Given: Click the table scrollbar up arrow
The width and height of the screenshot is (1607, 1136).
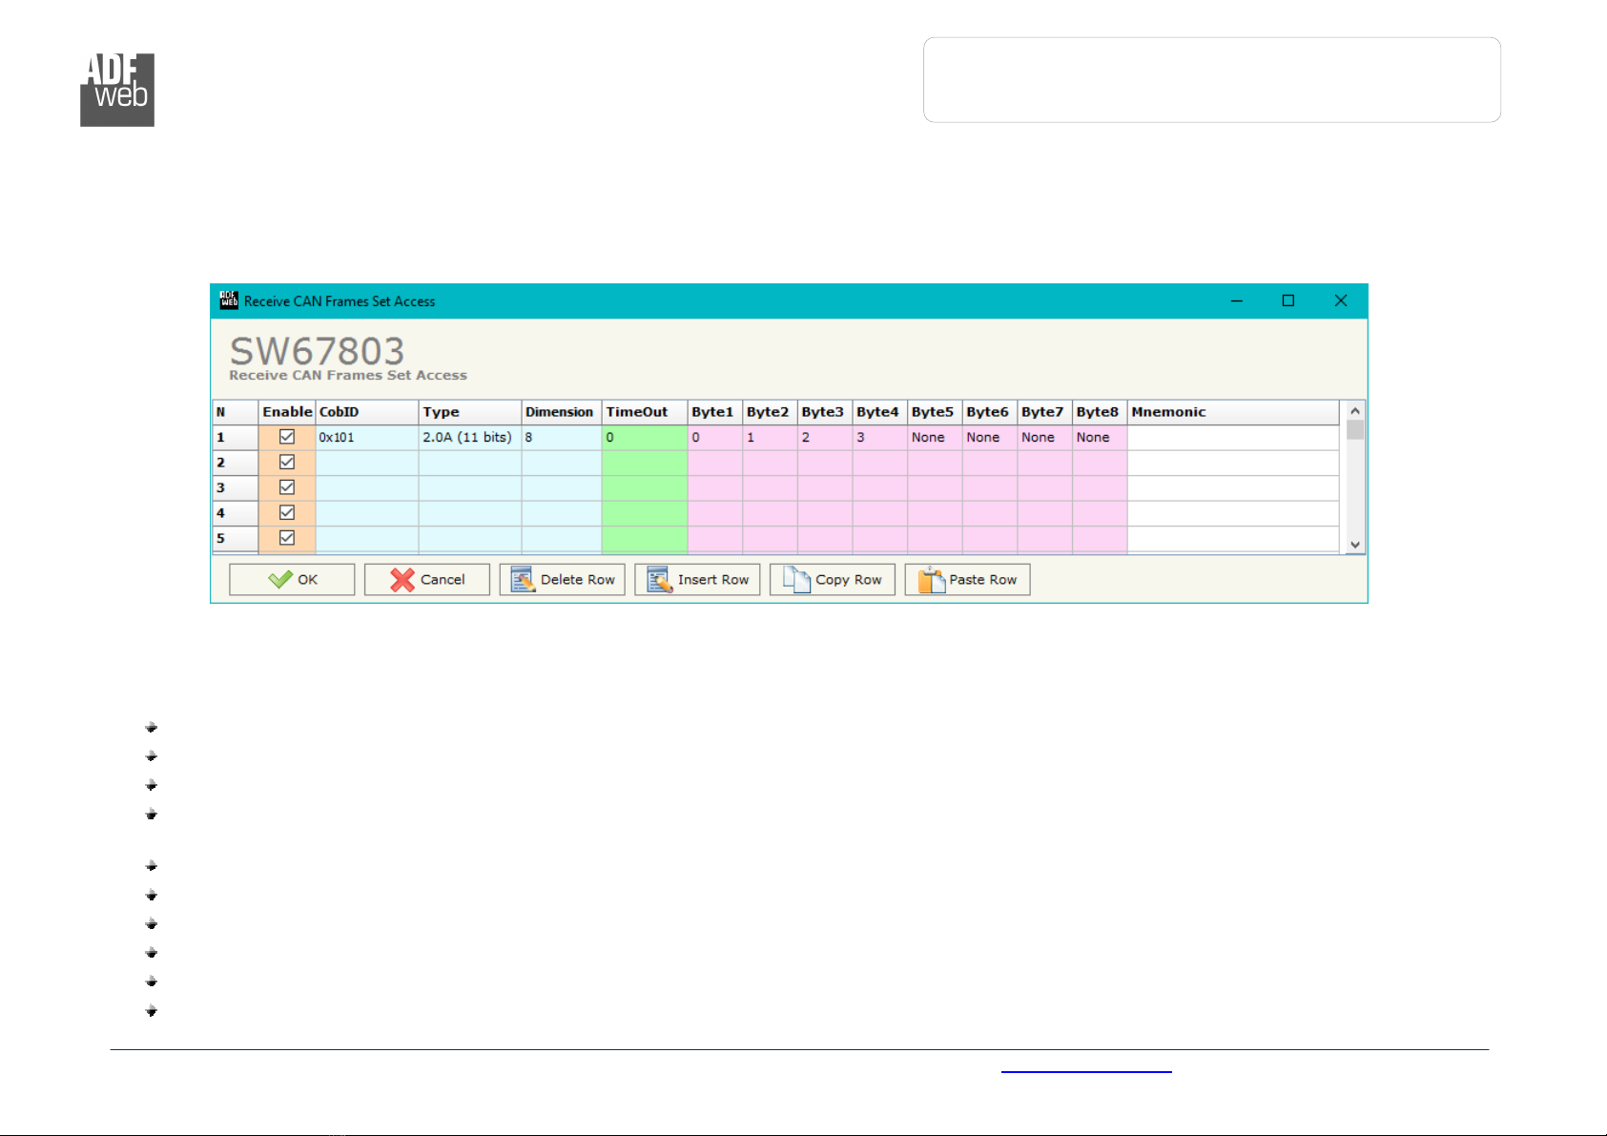Looking at the screenshot, I should [x=1355, y=410].
